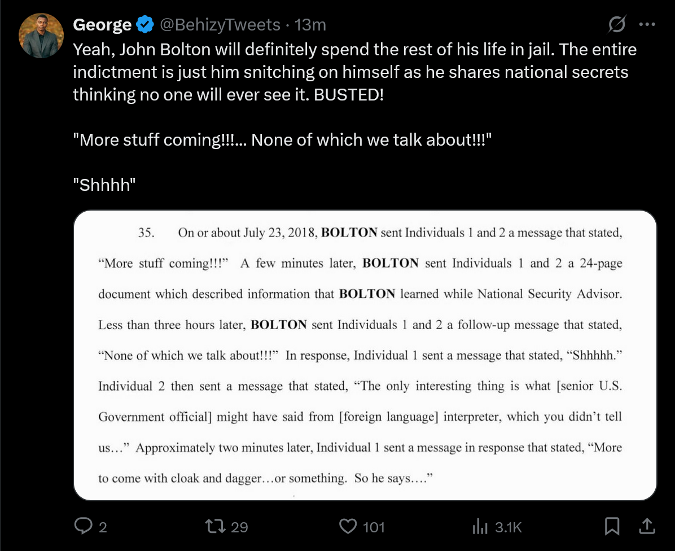Click the George display name
This screenshot has height=551, width=675.
(x=102, y=25)
